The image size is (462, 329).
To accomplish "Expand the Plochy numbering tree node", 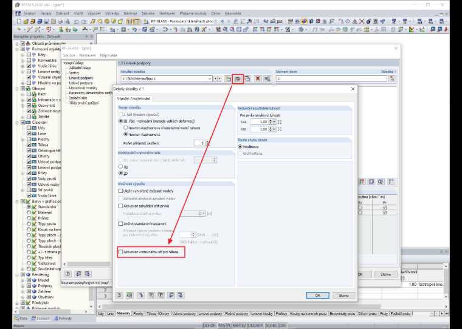I will coord(22,139).
